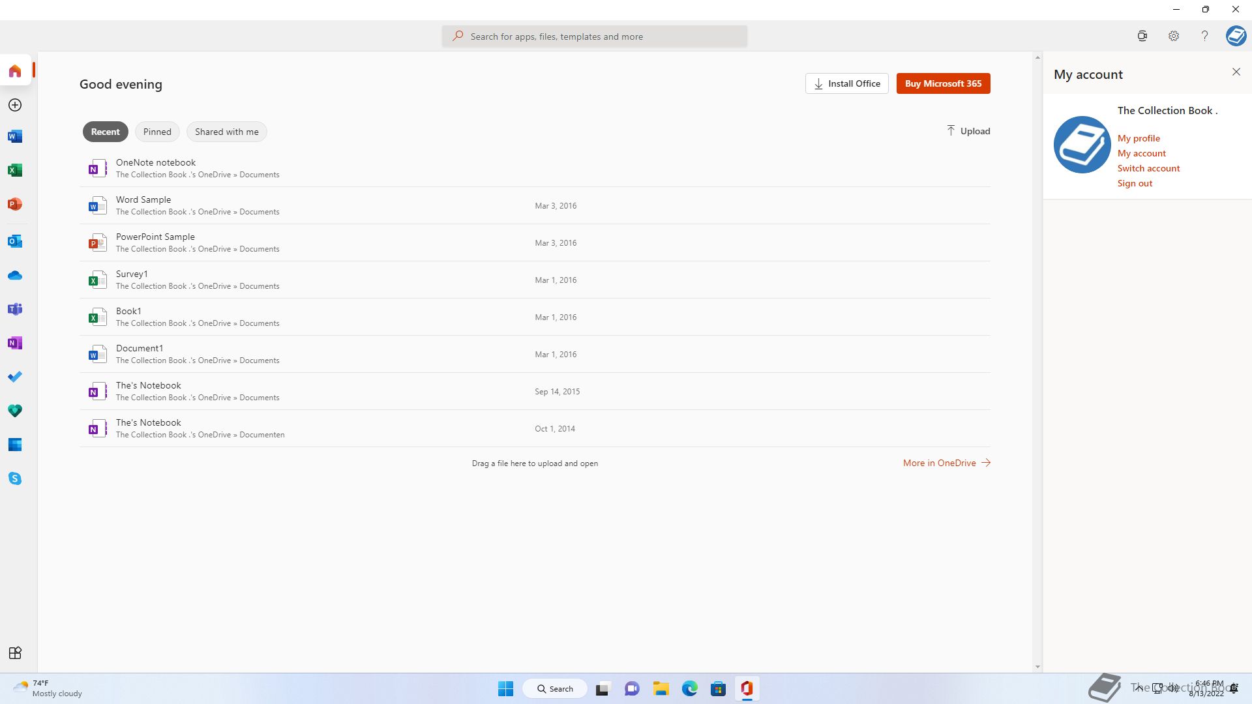Click the feedback icon in top bar

coord(1142,37)
